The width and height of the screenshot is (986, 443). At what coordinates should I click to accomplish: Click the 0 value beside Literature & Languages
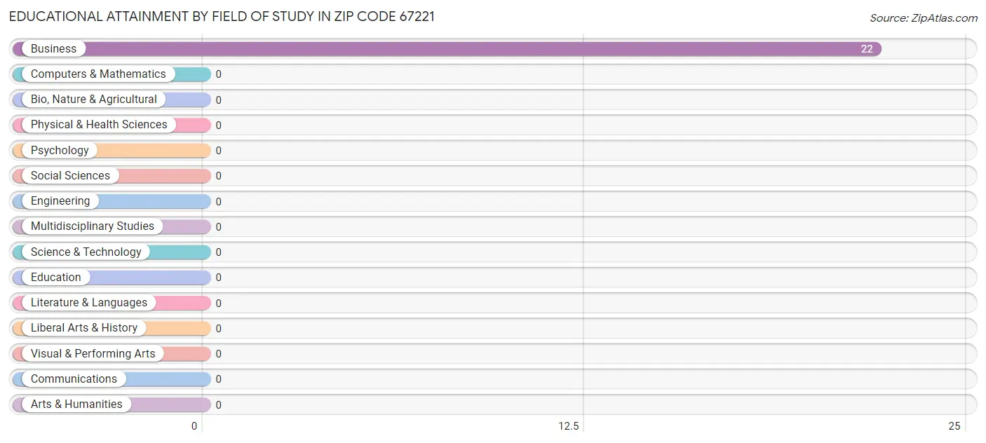pos(218,304)
